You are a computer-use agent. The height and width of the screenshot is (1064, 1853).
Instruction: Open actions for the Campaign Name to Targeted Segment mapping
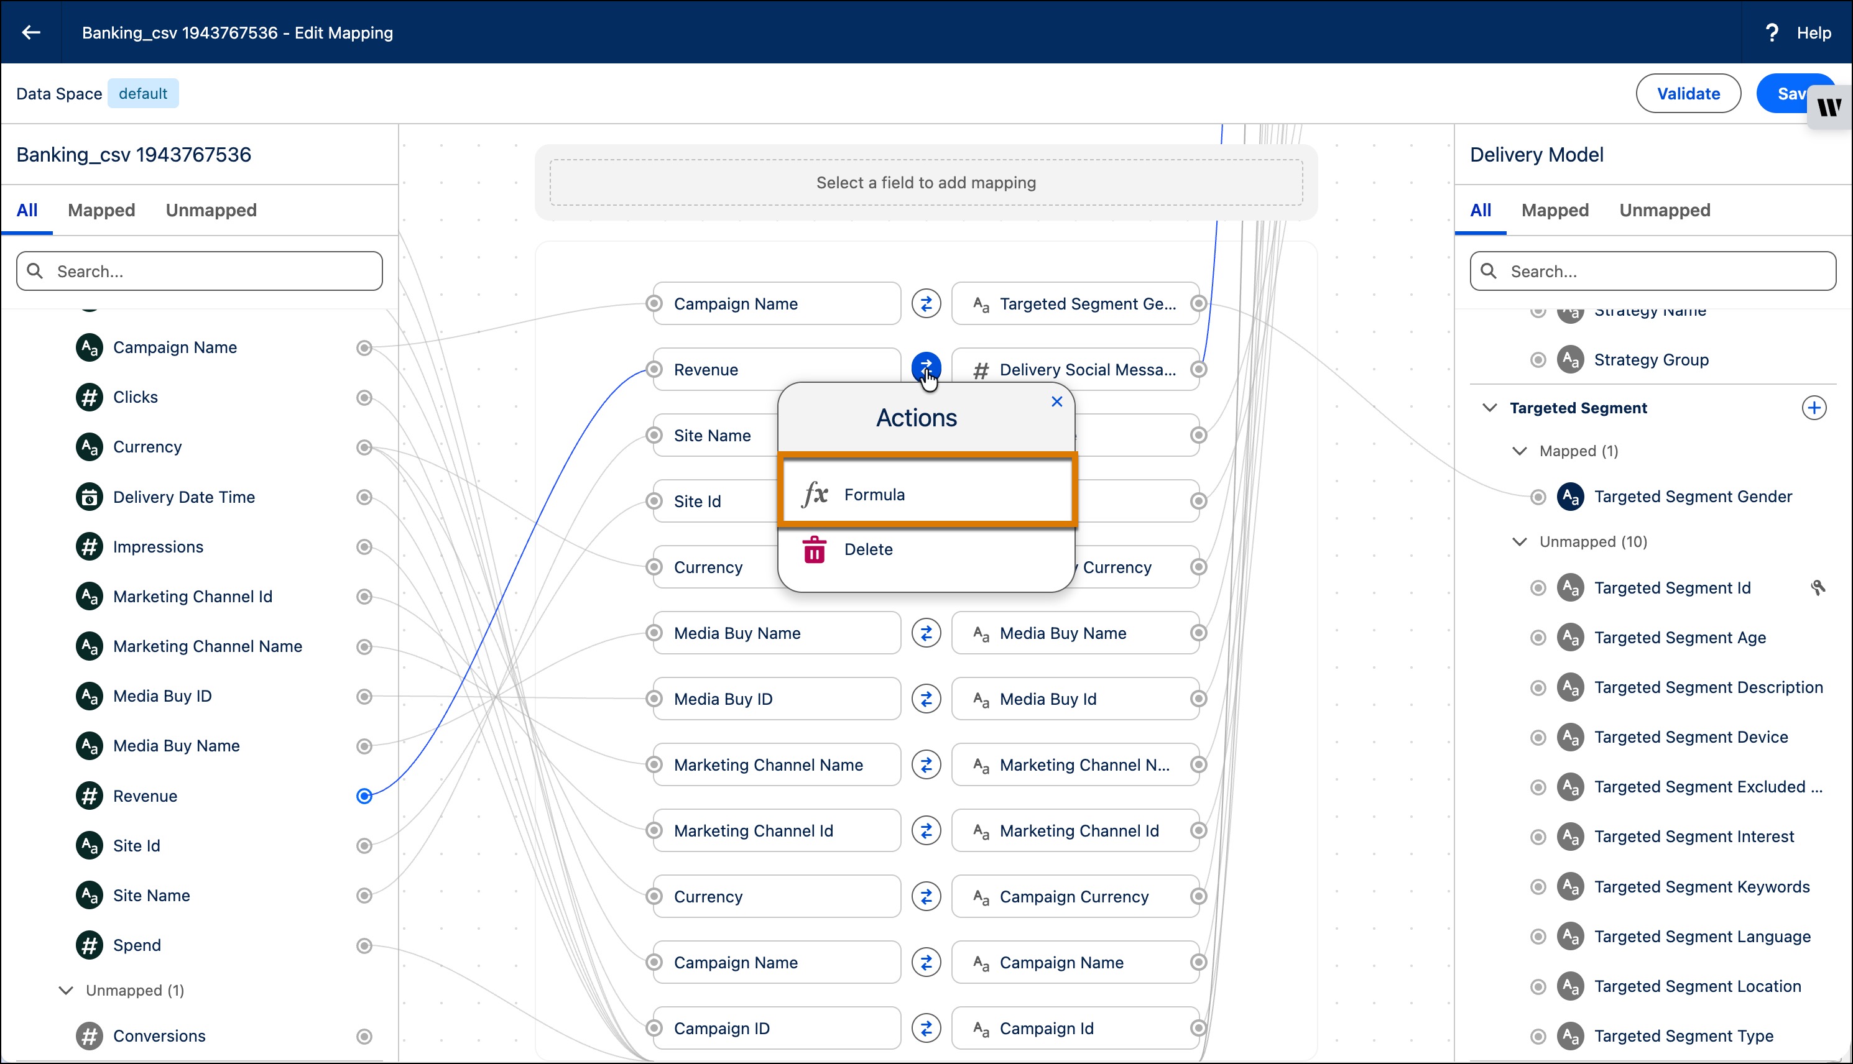(x=926, y=303)
